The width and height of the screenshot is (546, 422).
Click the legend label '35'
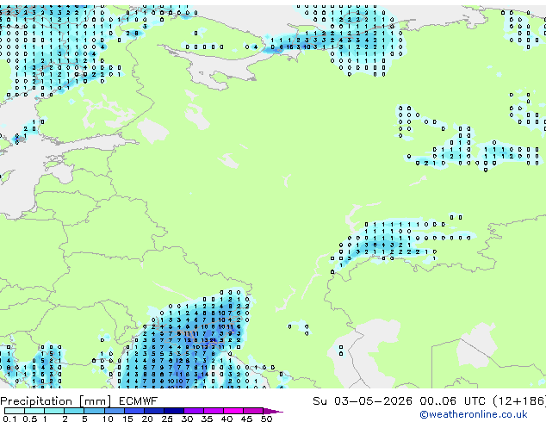(207, 419)
